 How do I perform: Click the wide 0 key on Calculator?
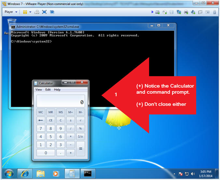[46, 153]
